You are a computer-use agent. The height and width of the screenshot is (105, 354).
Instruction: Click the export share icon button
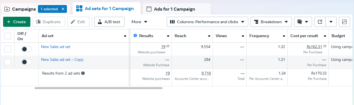(x=320, y=22)
